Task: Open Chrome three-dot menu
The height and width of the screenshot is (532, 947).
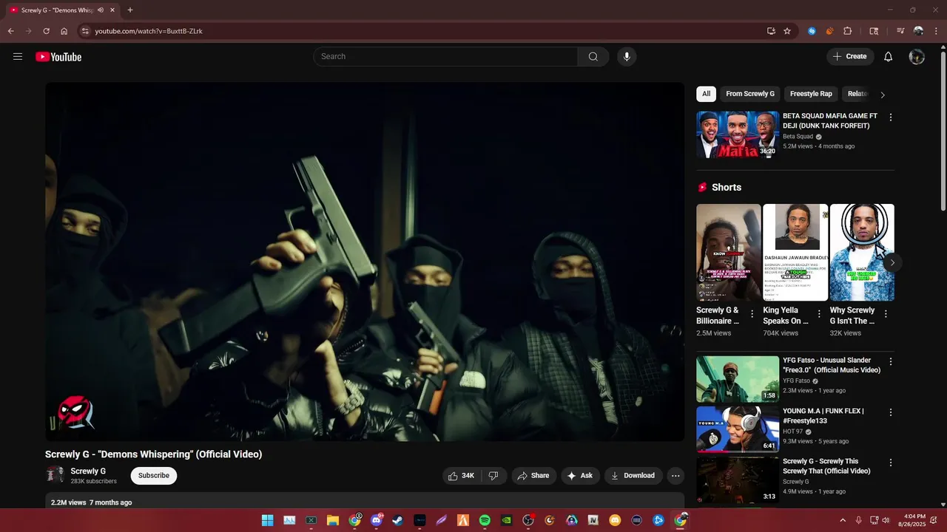Action: 936,31
